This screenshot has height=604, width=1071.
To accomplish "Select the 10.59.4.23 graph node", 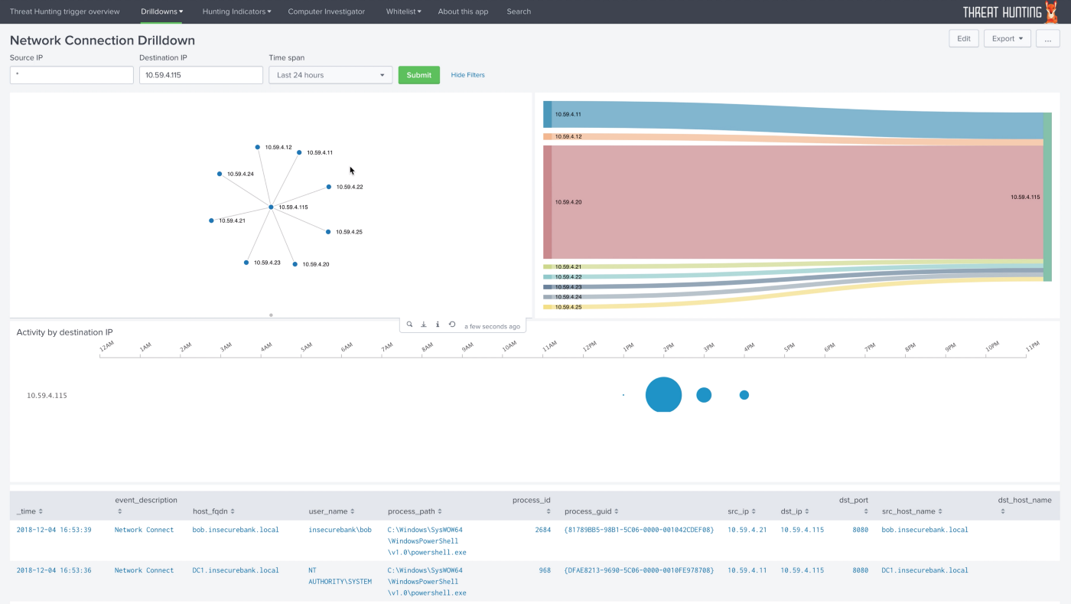I will [246, 263].
